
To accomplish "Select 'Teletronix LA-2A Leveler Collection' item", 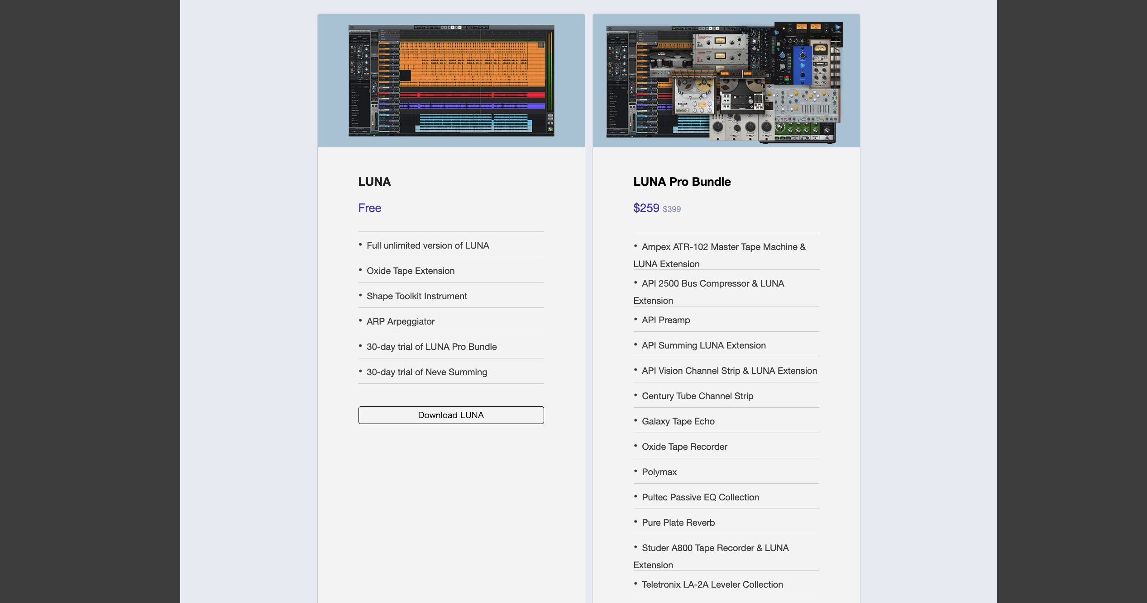I will 726,584.
